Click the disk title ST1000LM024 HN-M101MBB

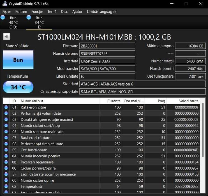[x=104, y=37]
